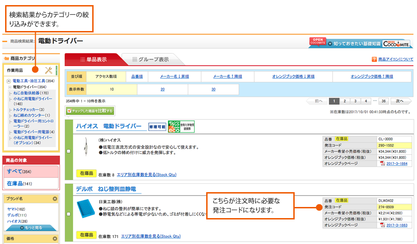The width and height of the screenshot is (417, 244).
Task: Sort by アクセス数順
Action: pos(106,76)
